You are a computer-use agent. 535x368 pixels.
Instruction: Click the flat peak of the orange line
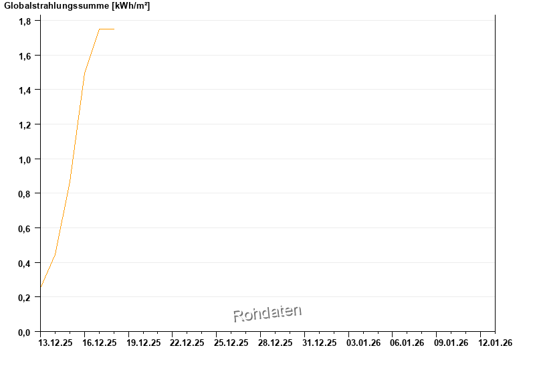pos(106,29)
